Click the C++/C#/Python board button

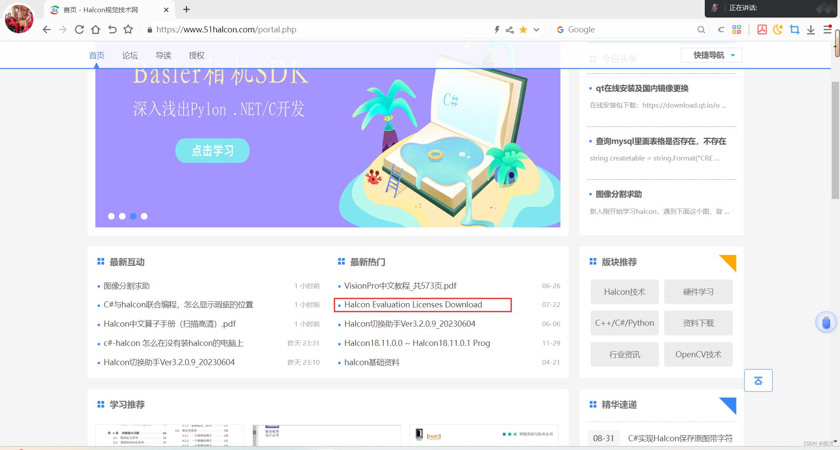tap(624, 323)
